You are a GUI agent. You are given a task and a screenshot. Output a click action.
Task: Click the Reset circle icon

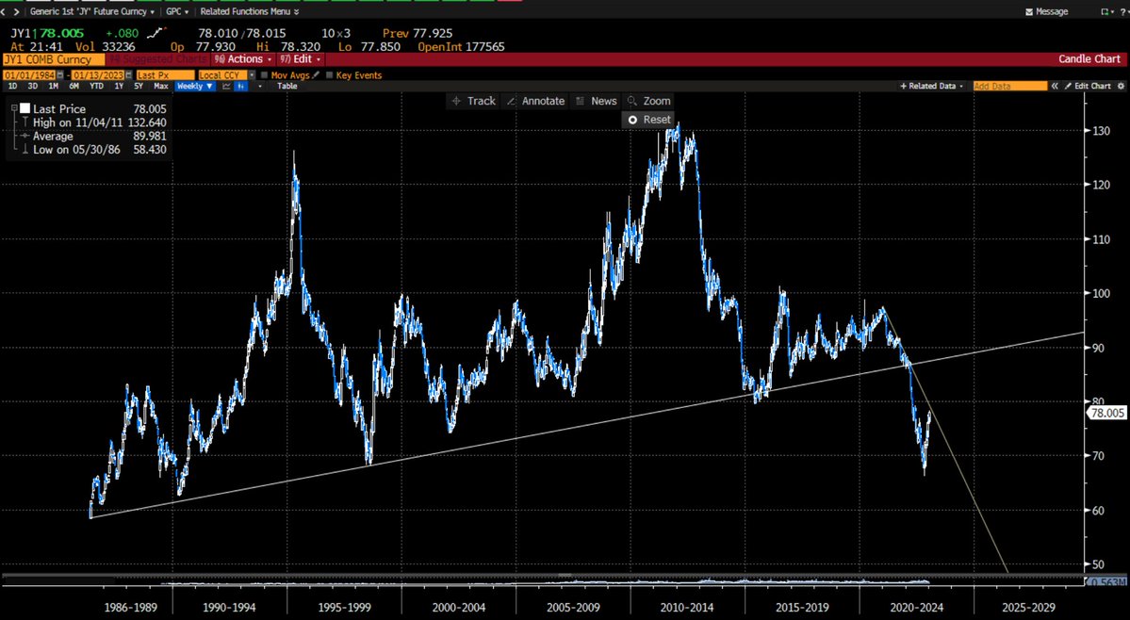pyautogui.click(x=632, y=121)
